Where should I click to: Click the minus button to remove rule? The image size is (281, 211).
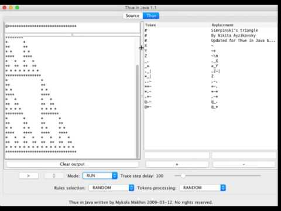[x=244, y=164]
